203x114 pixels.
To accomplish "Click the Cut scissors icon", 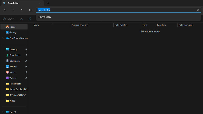I will pyautogui.click(x=21, y=19).
